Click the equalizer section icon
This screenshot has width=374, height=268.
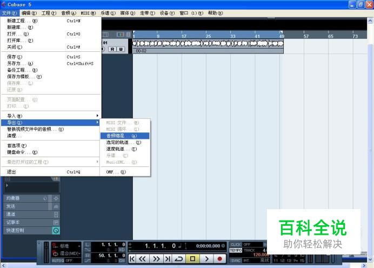56,198
